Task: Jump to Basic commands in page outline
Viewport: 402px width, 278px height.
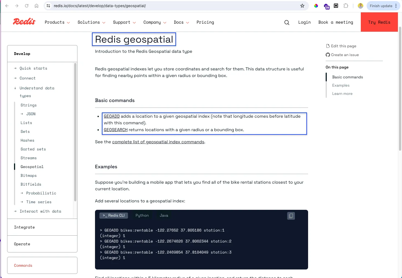Action: (x=347, y=77)
